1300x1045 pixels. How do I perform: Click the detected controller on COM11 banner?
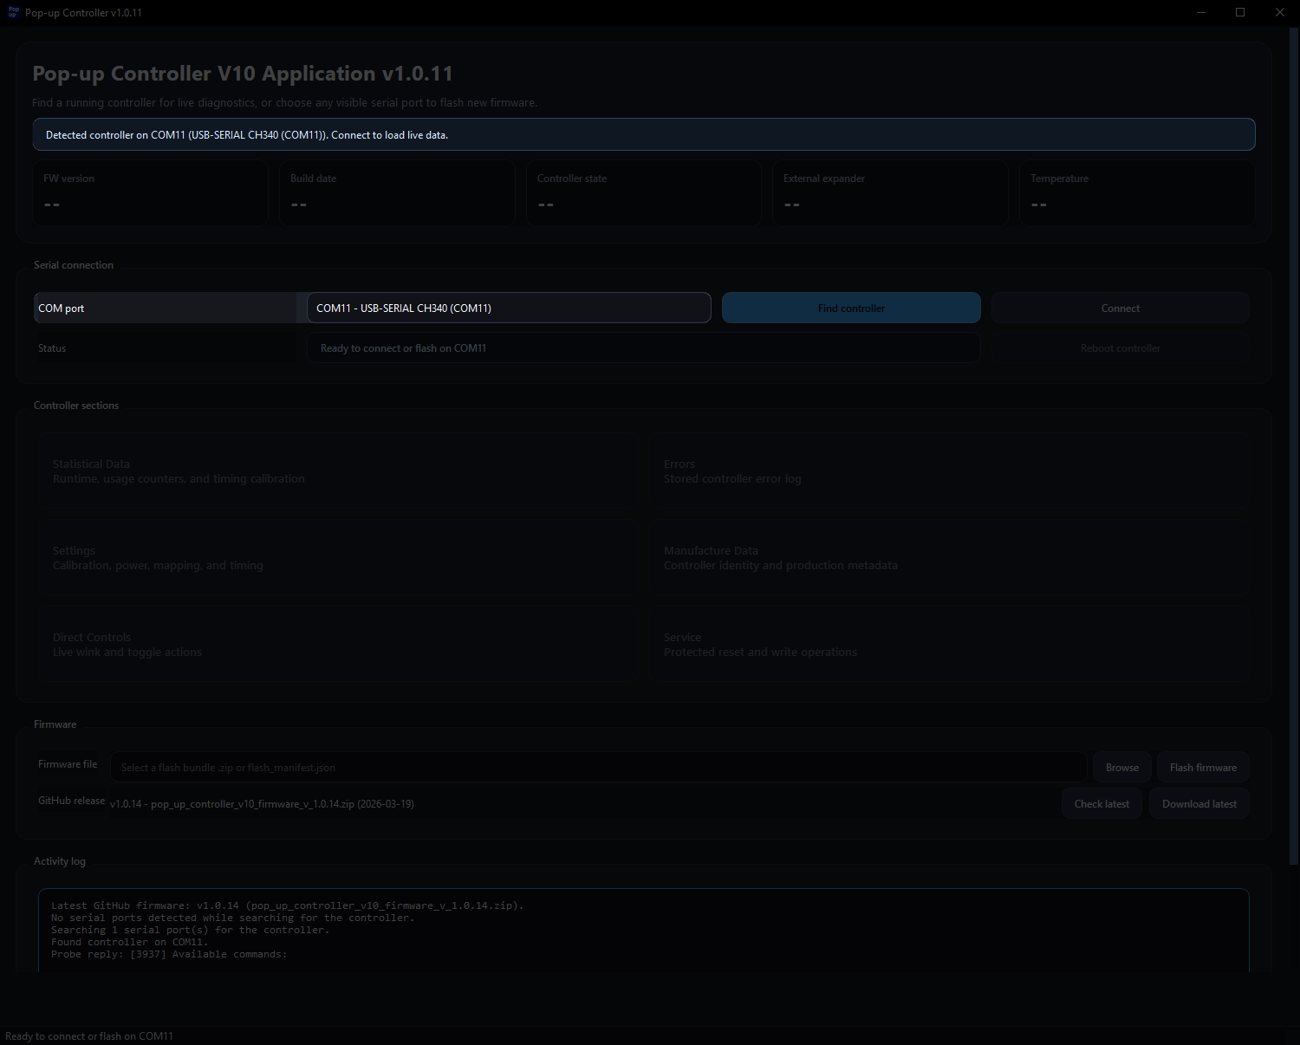click(644, 134)
